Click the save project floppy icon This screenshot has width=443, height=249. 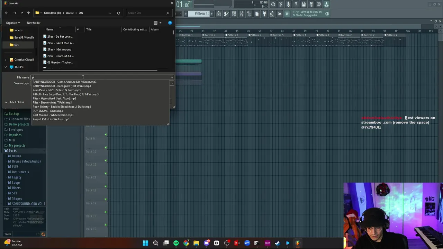tap(304, 4)
